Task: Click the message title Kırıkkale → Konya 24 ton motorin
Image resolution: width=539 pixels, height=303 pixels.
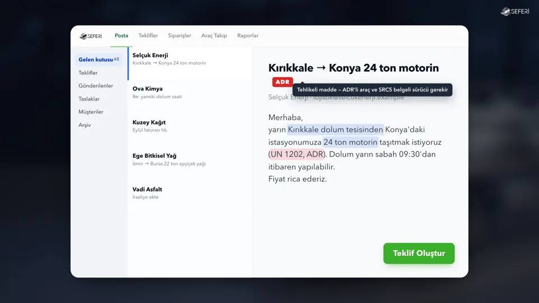Action: [353, 68]
